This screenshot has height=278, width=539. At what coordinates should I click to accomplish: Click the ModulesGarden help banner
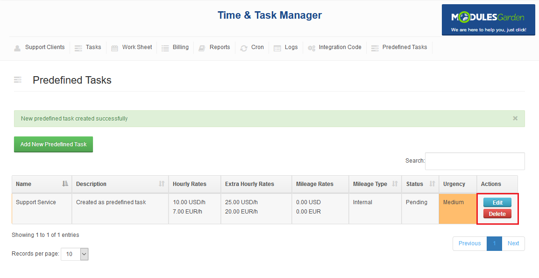489,20
